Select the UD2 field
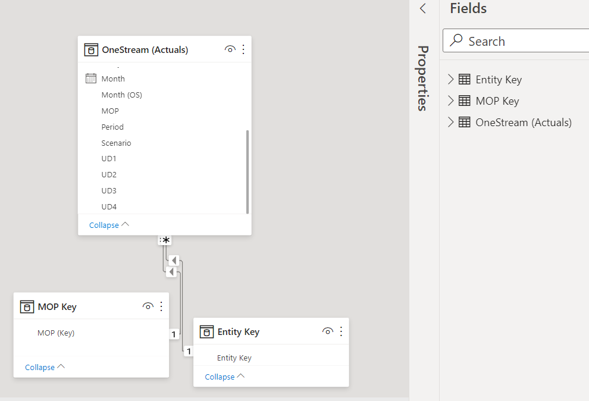Image resolution: width=589 pixels, height=401 pixels. [x=109, y=174]
